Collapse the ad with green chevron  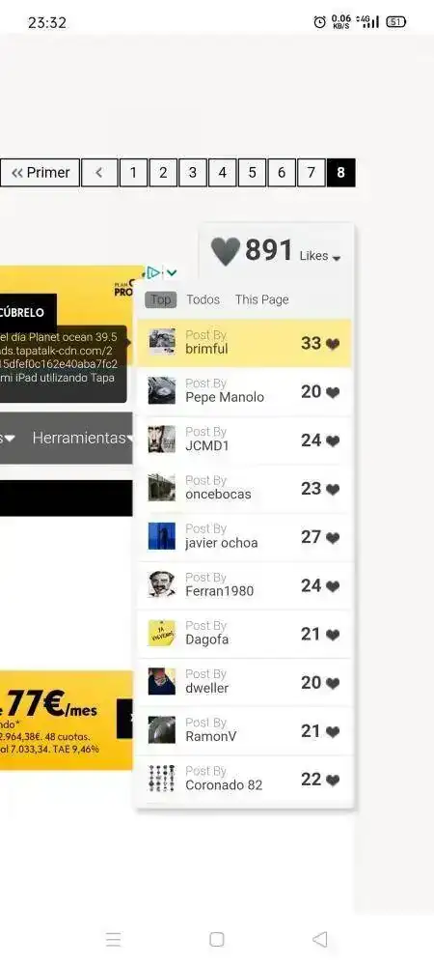coord(172,272)
